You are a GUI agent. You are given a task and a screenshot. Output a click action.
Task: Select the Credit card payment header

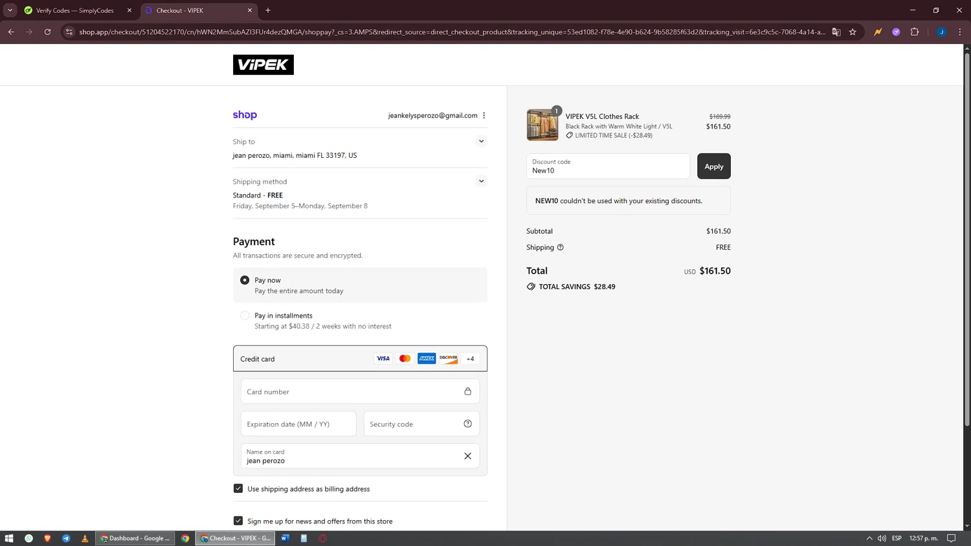[x=360, y=358]
